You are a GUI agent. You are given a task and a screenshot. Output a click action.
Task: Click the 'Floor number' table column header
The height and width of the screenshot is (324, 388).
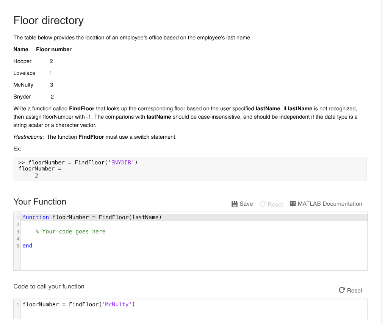tap(53, 49)
